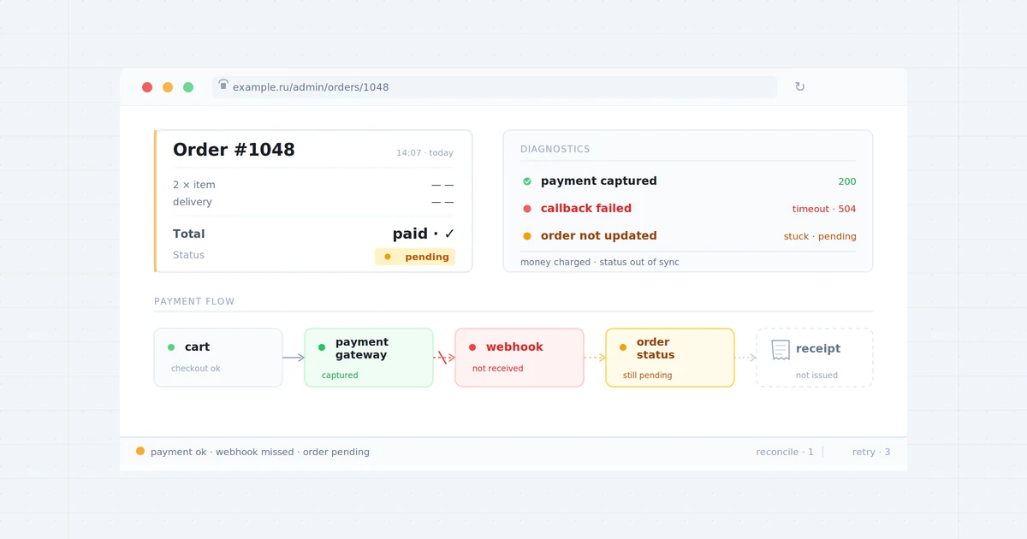Click the reconcile · 1 footer link
Viewport: 1027px width, 539px height.
click(x=785, y=452)
